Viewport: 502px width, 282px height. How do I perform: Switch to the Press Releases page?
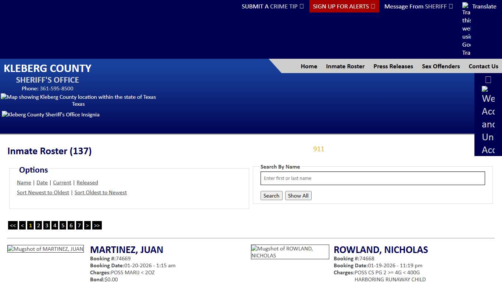point(393,66)
